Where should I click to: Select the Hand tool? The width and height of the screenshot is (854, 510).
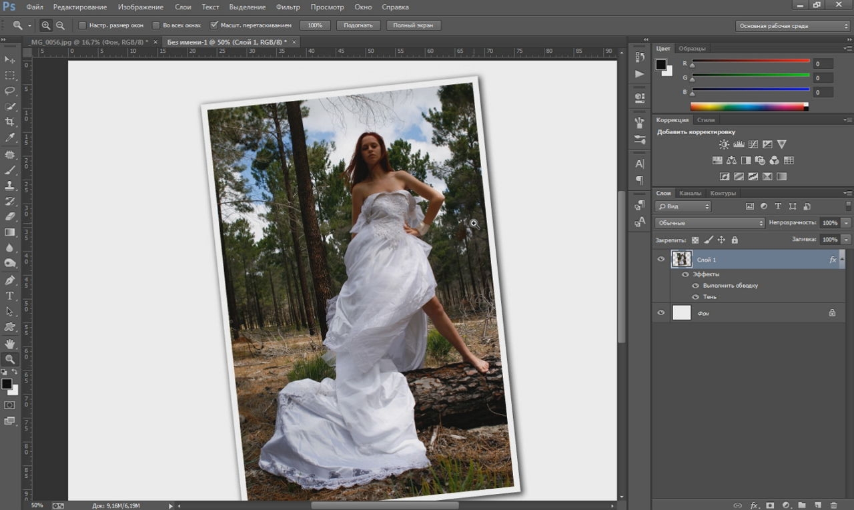[x=10, y=344]
